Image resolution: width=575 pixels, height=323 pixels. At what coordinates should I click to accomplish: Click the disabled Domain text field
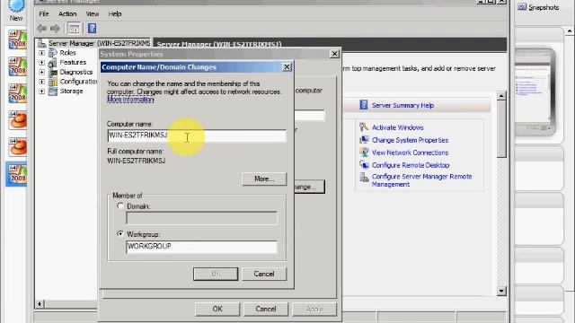click(x=201, y=218)
